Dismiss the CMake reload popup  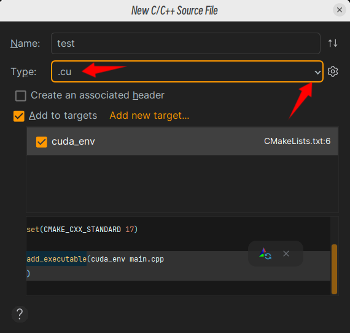click(286, 254)
